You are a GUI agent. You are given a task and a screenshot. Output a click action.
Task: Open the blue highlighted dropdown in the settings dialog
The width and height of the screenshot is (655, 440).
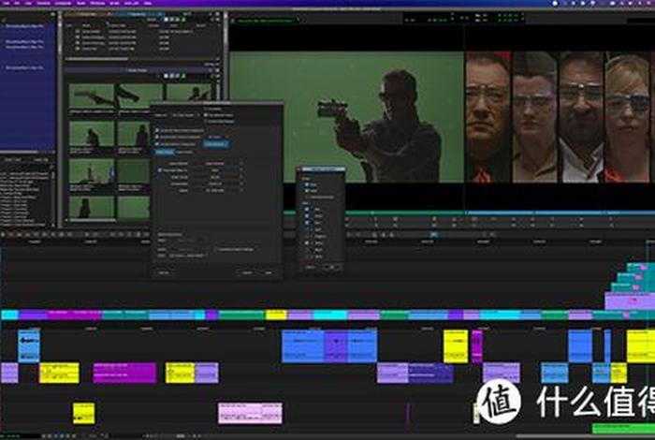pos(215,144)
